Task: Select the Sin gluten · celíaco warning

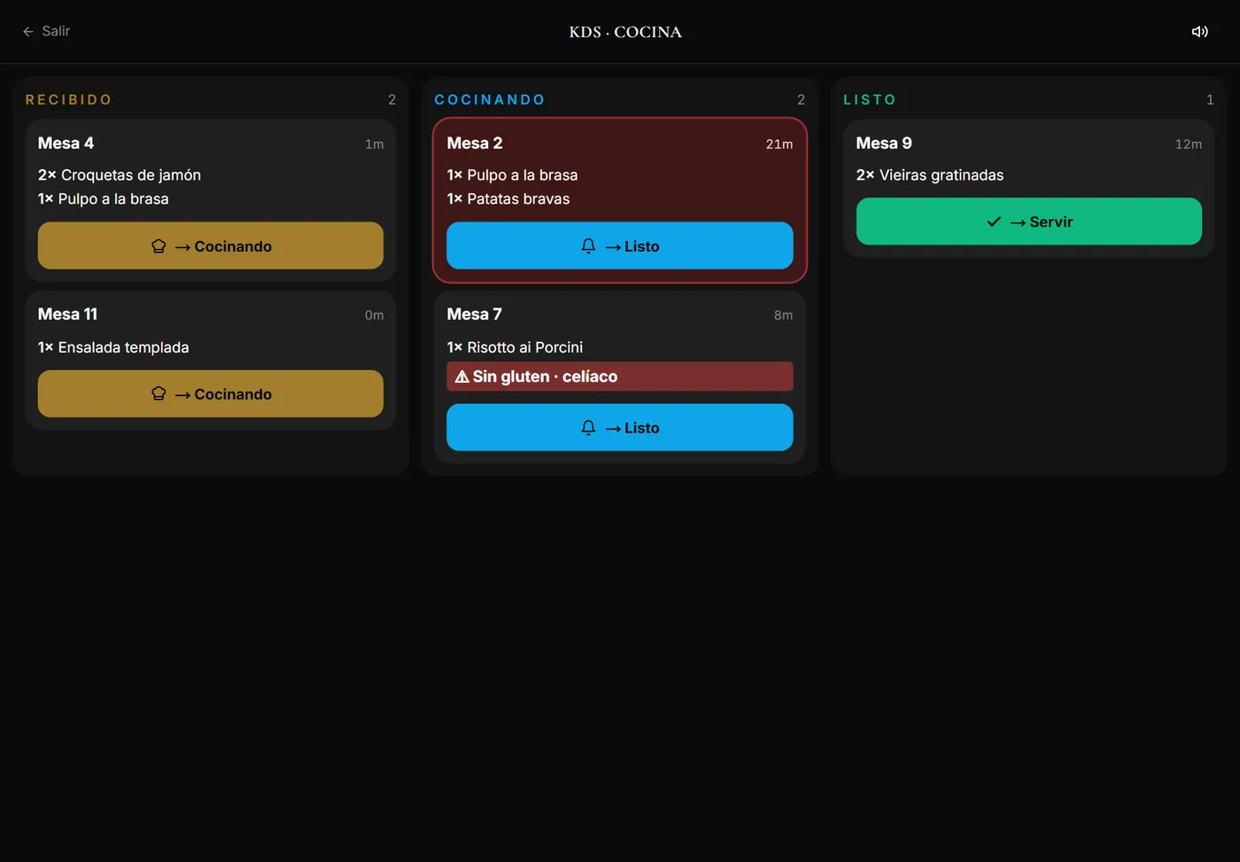Action: (x=620, y=377)
